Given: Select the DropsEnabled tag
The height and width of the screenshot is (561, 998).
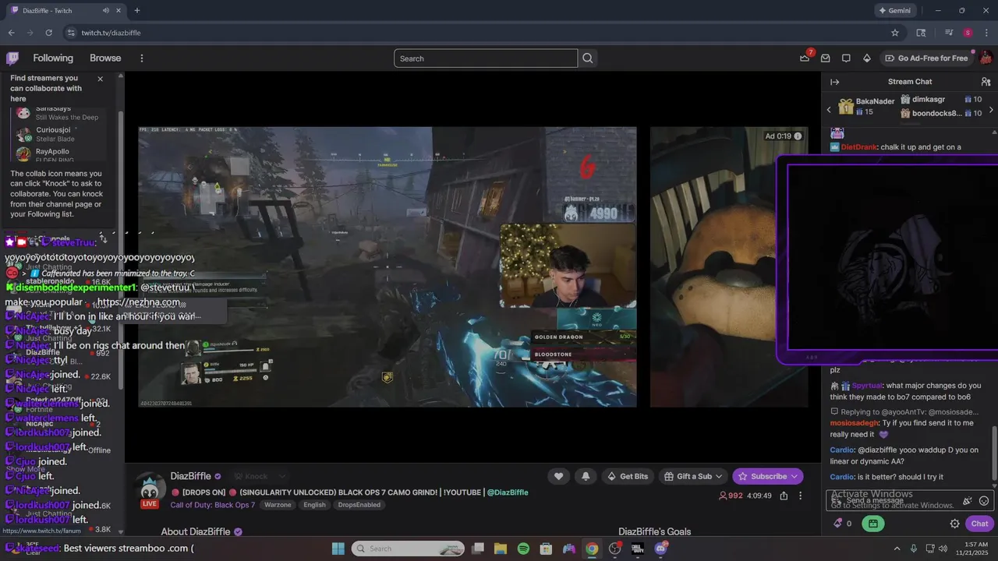Looking at the screenshot, I should 359,505.
